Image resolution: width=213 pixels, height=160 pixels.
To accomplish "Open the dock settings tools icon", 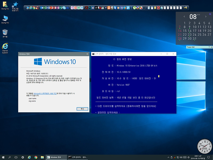I will click(x=186, y=8).
